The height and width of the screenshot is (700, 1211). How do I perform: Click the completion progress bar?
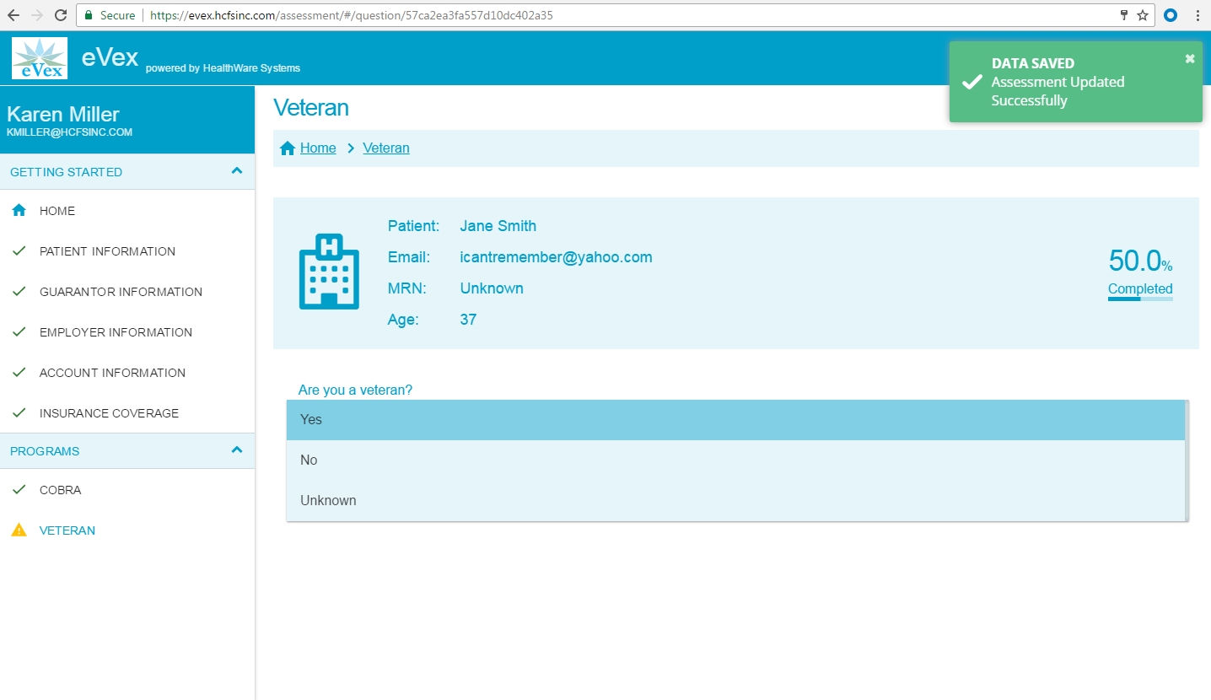(1140, 299)
